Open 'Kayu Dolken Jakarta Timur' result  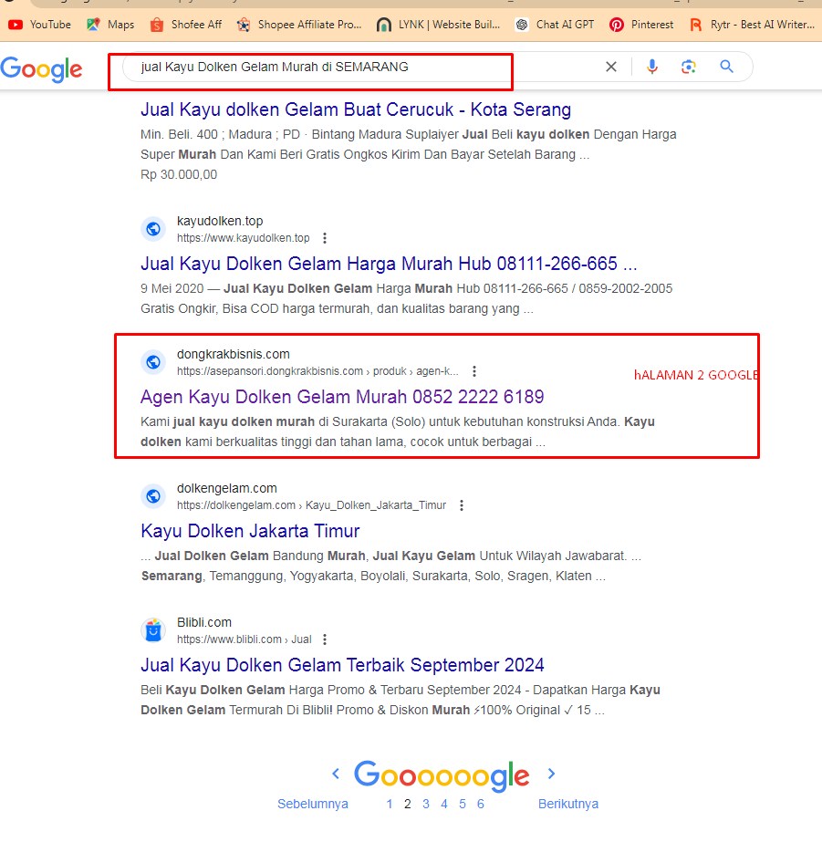point(250,531)
